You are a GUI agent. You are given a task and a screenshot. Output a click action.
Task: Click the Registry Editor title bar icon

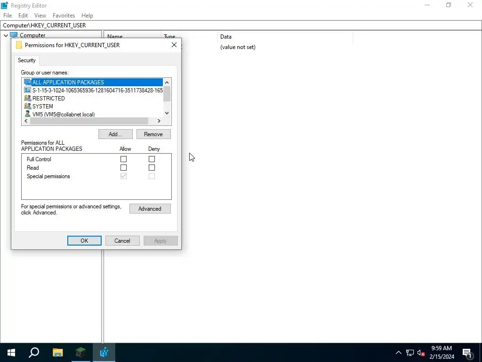point(4,5)
